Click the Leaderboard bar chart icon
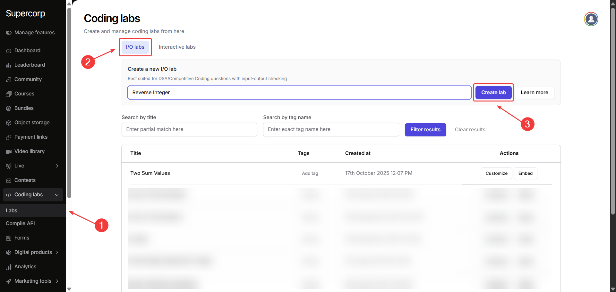 tap(9, 65)
